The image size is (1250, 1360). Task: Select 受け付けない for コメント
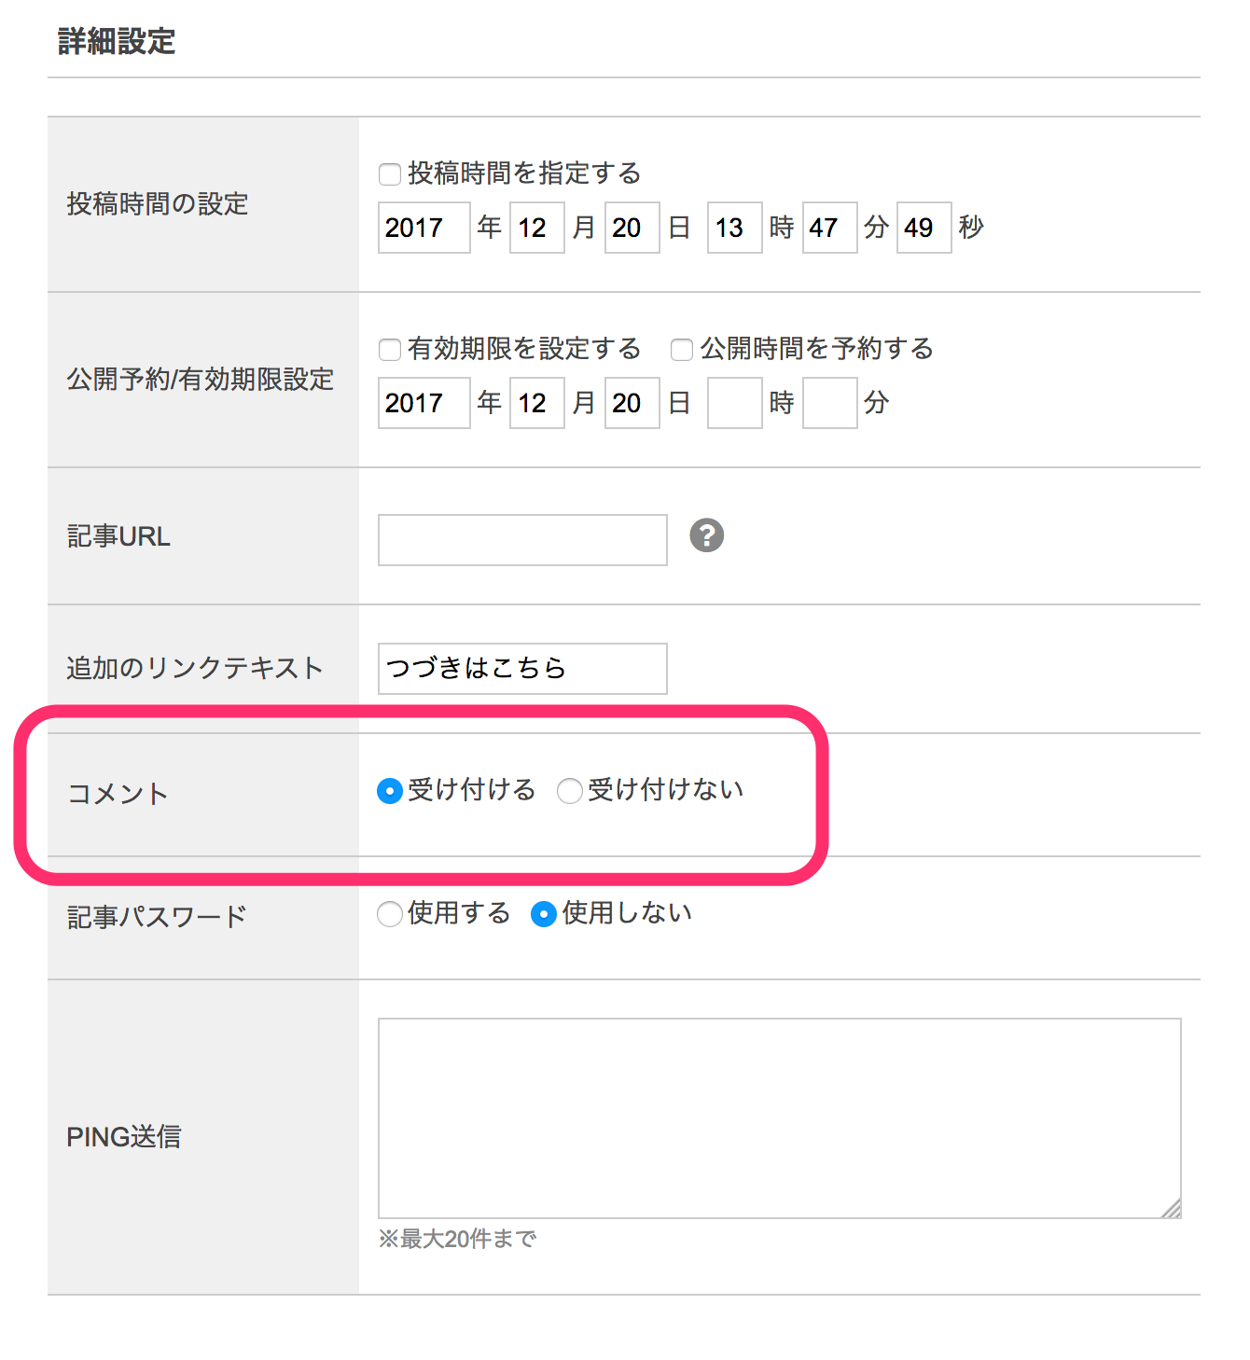click(570, 790)
